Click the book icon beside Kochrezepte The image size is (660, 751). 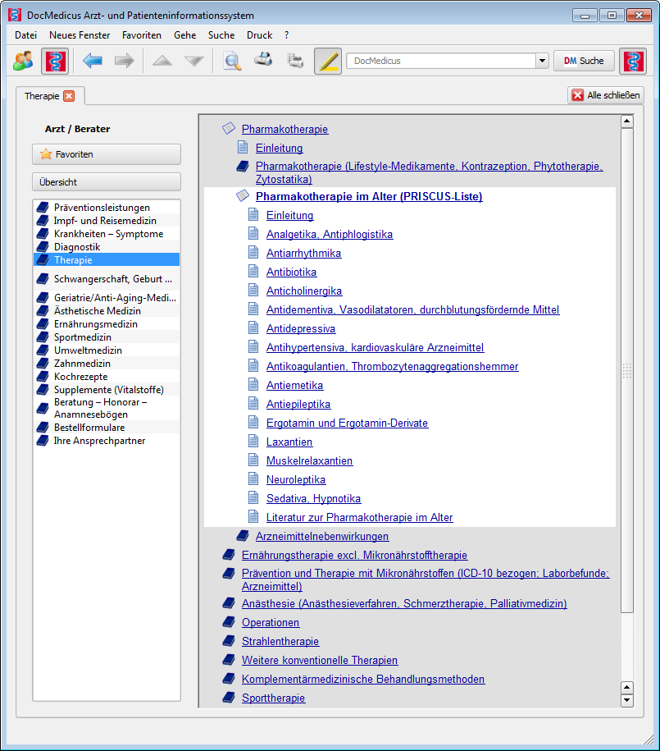point(43,377)
